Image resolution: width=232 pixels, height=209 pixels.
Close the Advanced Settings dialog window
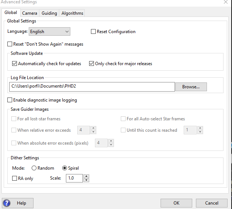(225, 2)
